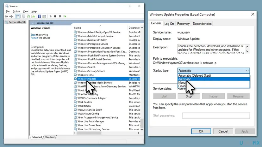The image size is (262, 147).
Task: Maximize the Services window
Action: tap(130, 6)
